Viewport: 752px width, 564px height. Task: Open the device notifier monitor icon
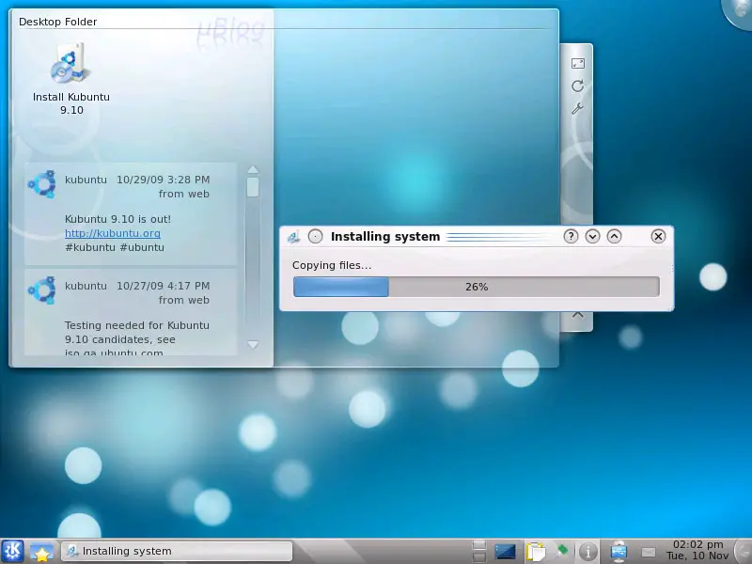tap(619, 552)
